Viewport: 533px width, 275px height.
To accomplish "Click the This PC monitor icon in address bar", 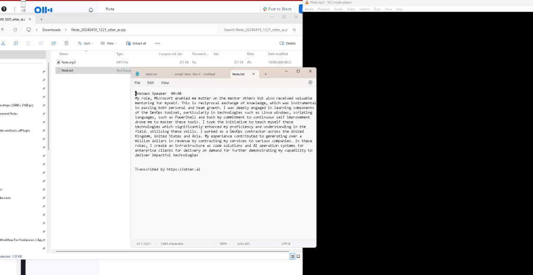I will [29, 30].
